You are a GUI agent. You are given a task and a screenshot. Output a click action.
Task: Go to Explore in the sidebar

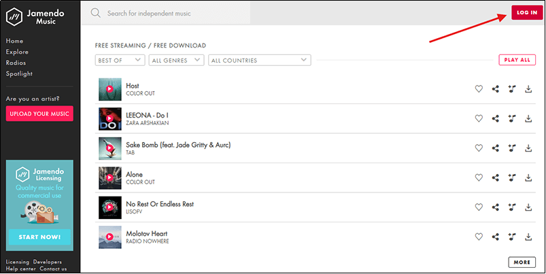(17, 52)
